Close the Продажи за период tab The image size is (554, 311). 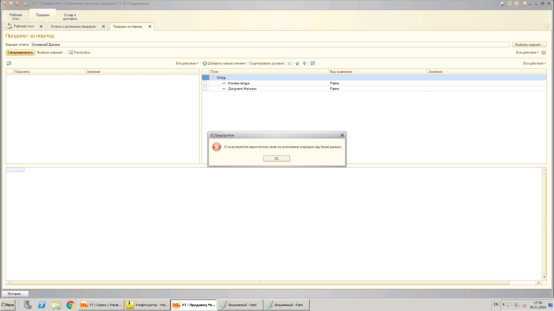[x=150, y=26]
